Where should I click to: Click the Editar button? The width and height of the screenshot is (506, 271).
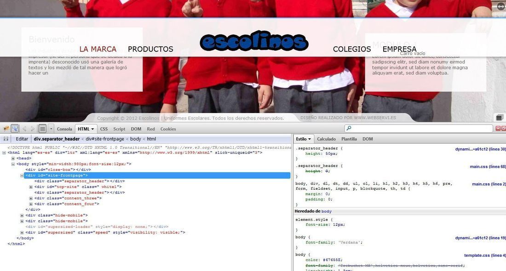coord(22,139)
